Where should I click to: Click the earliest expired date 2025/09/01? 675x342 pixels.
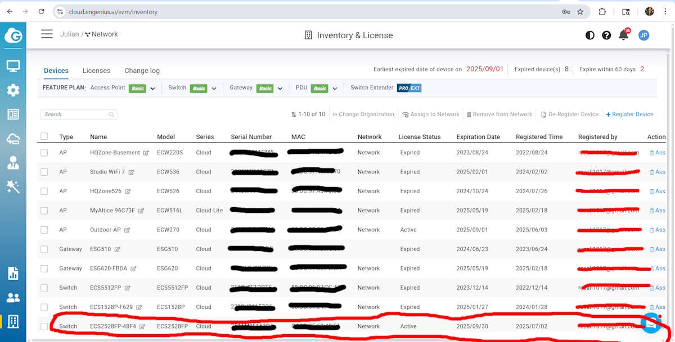click(x=485, y=69)
